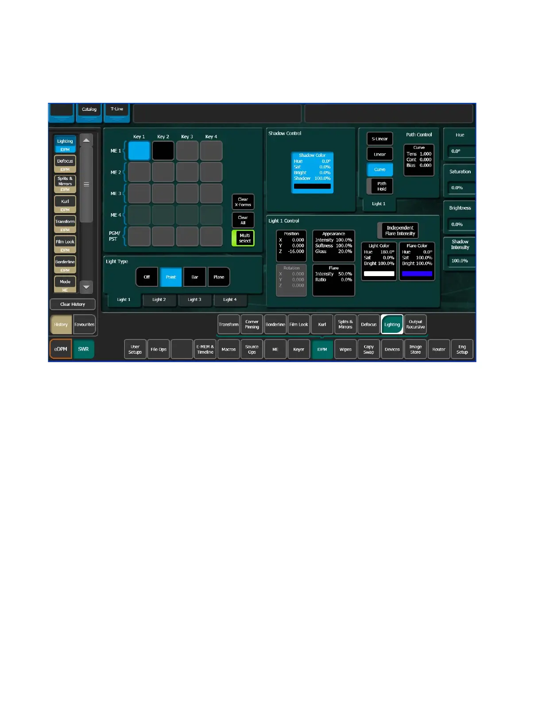
Task: Open the Position data pad
Action: click(x=291, y=246)
